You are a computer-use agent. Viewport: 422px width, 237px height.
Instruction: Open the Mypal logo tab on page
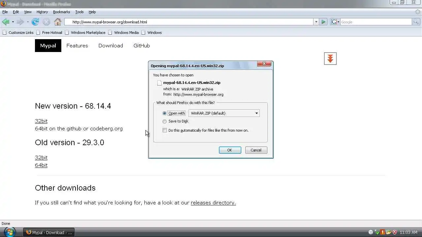point(48,46)
